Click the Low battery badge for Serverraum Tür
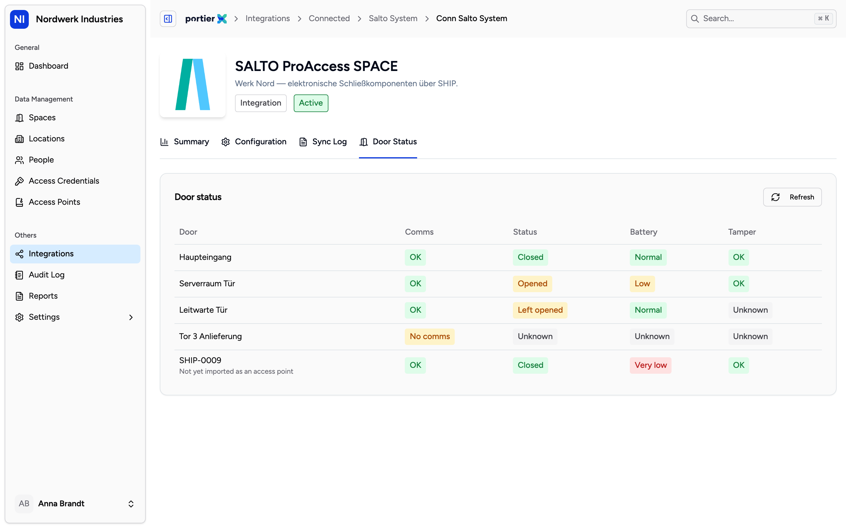Screen dimensions: 846x528 pyautogui.click(x=642, y=284)
